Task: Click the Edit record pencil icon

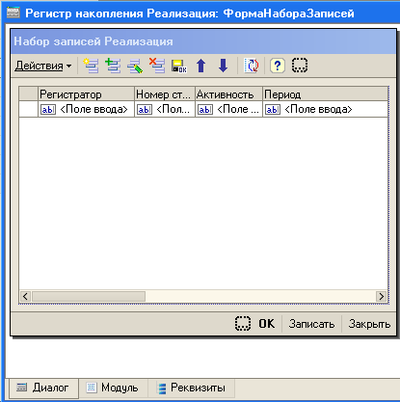Action: tap(135, 66)
